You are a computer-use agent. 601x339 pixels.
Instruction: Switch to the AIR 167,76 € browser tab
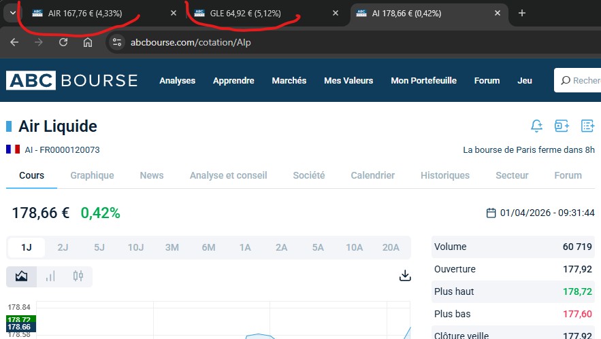click(85, 13)
